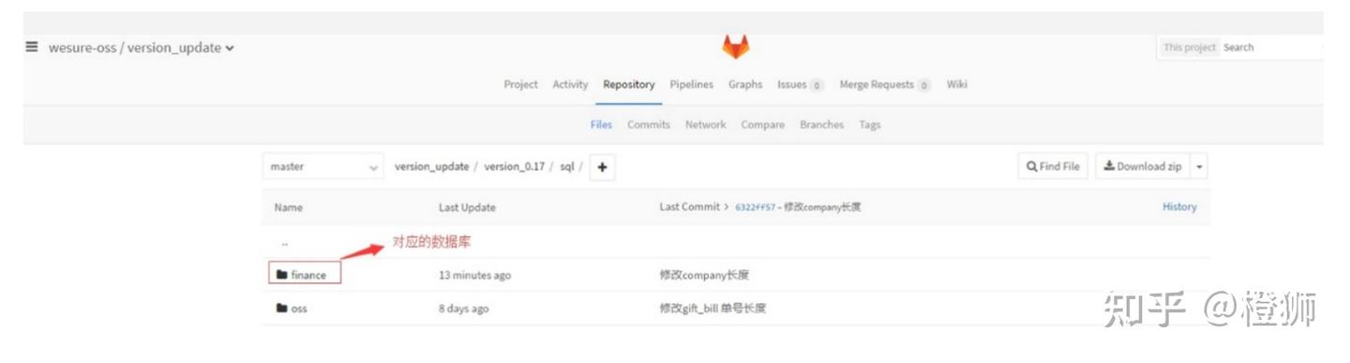Image resolution: width=1350 pixels, height=363 pixels.
Task: Switch to the Activity tab
Action: click(570, 84)
